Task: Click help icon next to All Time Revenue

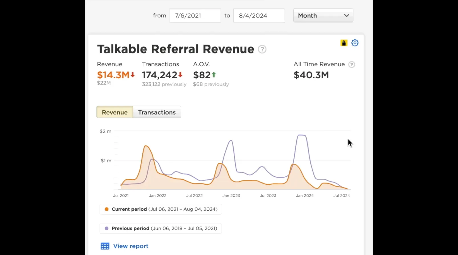Action: 352,65
